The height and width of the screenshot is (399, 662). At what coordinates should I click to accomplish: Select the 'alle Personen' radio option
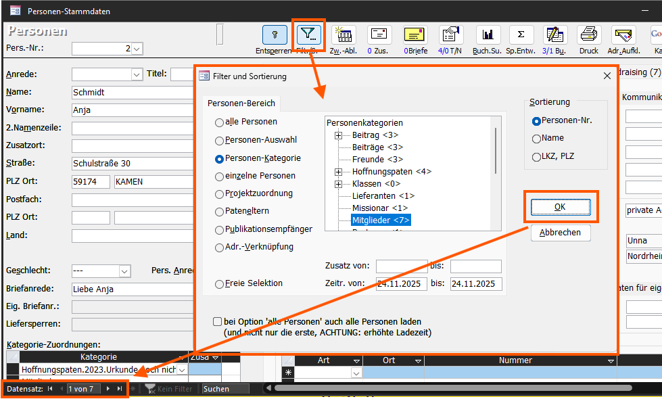point(219,122)
